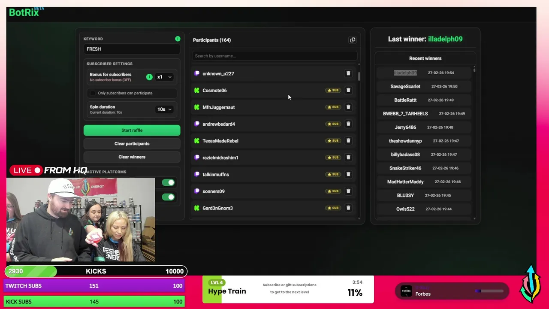549x309 pixels.
Task: Toggle the second active platform switch
Action: point(168,197)
